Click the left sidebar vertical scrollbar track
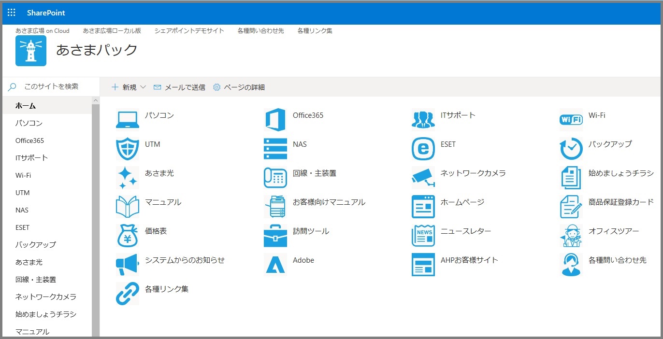 coord(96,220)
